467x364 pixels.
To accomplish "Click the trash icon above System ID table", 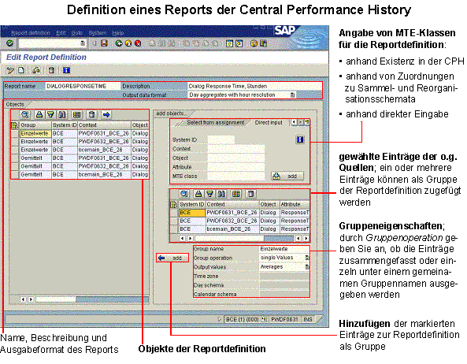I will coord(250,195).
